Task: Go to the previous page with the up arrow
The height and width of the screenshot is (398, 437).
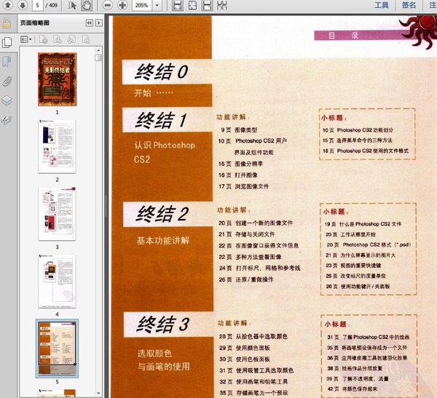Action: [8, 5]
